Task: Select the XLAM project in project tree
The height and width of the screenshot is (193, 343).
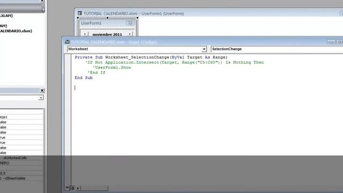Action: [6, 16]
